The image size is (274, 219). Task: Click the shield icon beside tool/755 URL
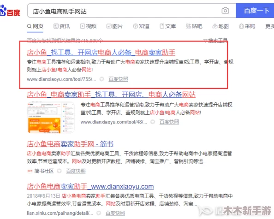(x=101, y=79)
